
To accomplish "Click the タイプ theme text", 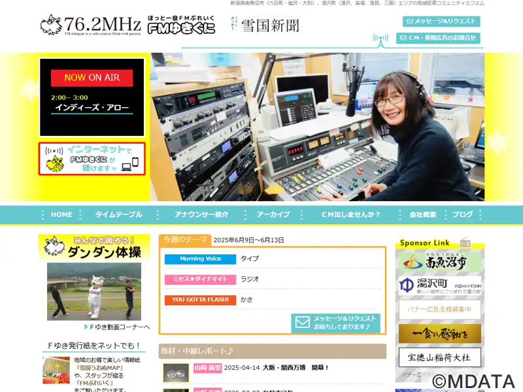I will 250,259.
